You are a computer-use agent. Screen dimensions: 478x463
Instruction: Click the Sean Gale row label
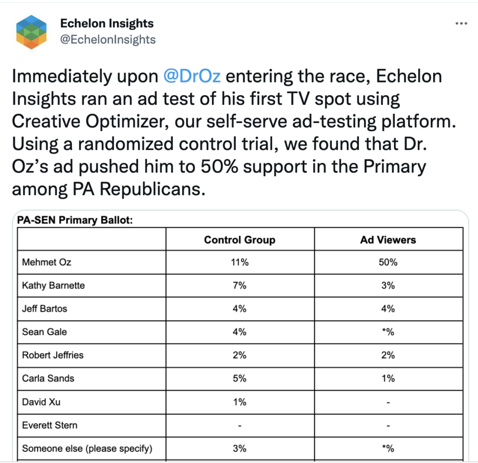coord(44,332)
